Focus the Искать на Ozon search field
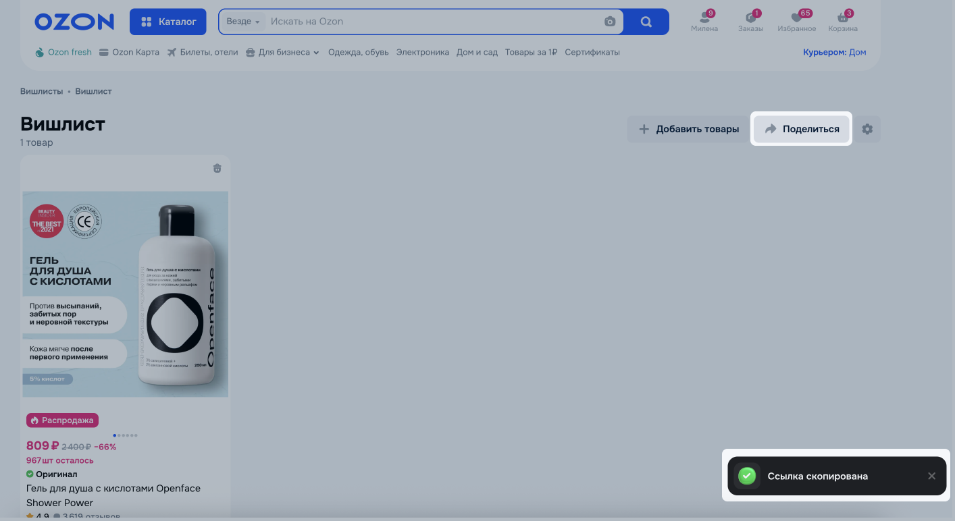Image resolution: width=955 pixels, height=521 pixels. coord(434,22)
